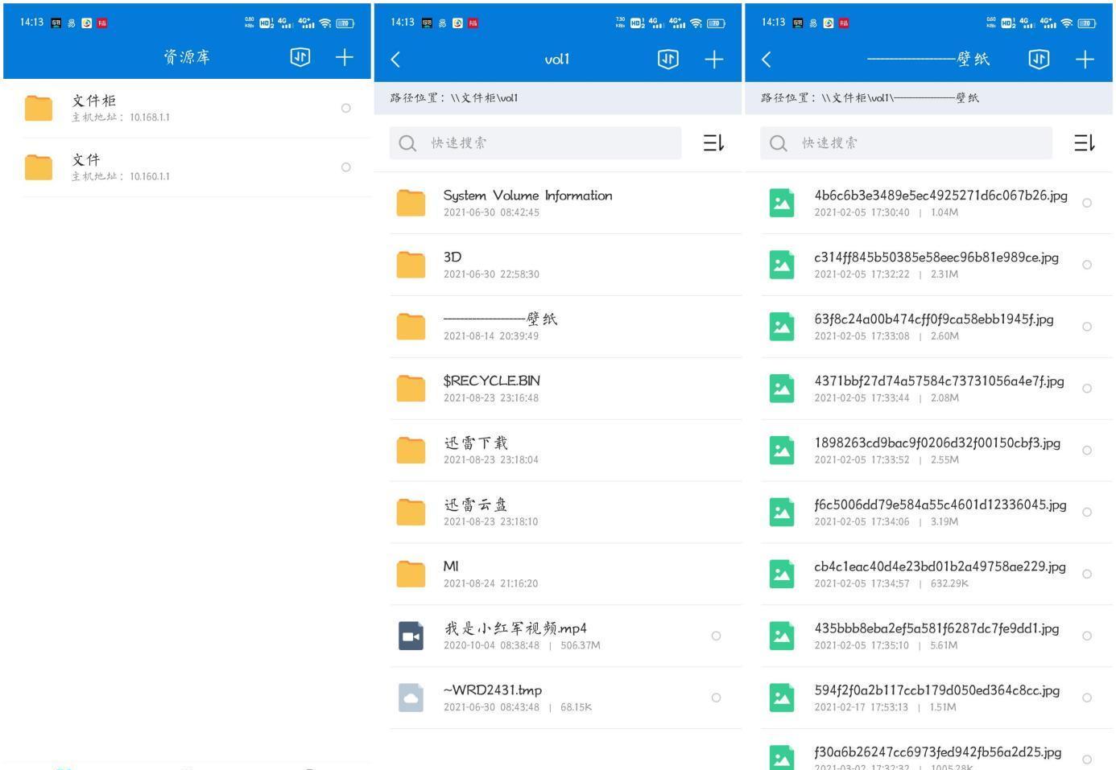Viewport: 1116px width, 770px height.
Task: Click the $RECYCLE.BIN folder name
Action: coord(492,381)
